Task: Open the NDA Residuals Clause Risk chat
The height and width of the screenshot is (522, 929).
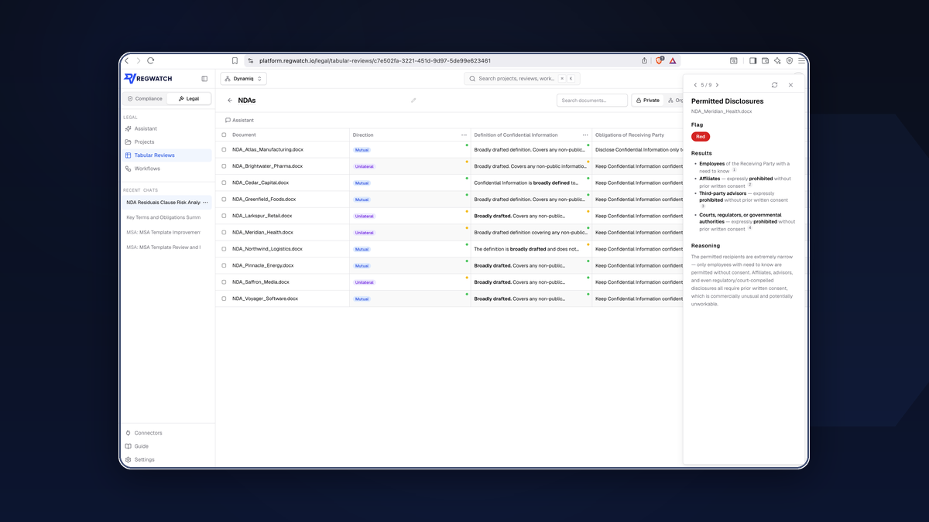Action: click(x=163, y=203)
